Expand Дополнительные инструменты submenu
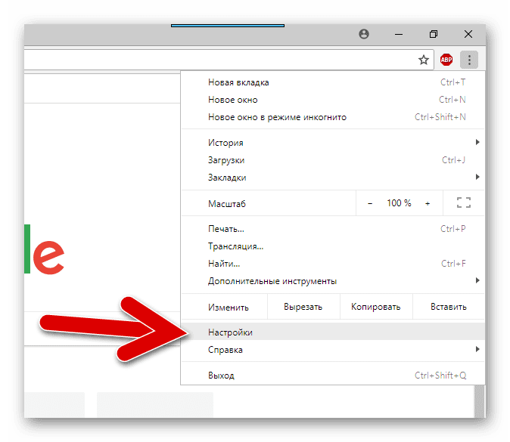 tap(333, 281)
